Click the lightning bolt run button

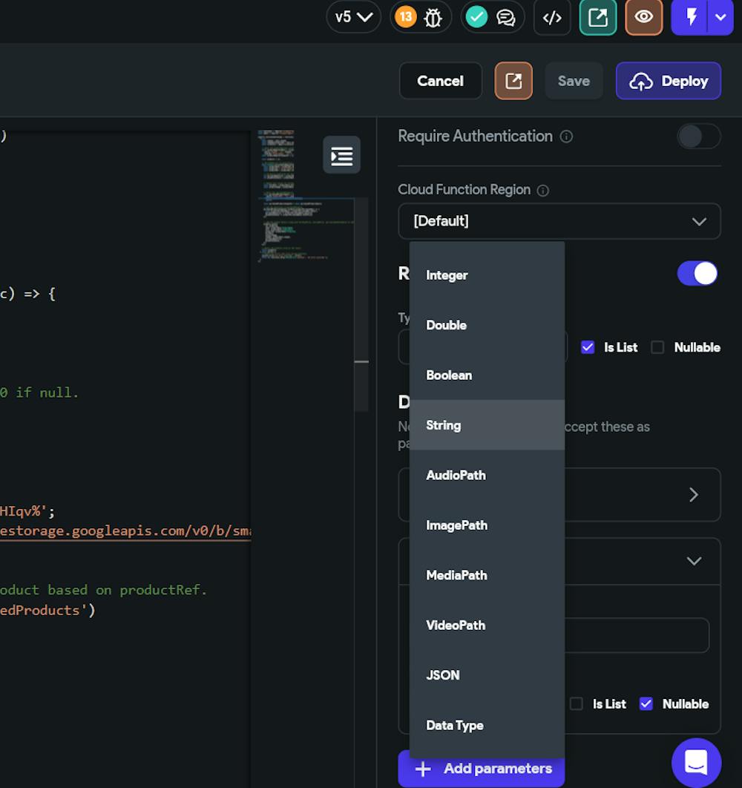coord(691,18)
